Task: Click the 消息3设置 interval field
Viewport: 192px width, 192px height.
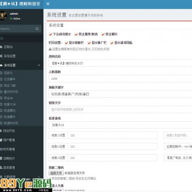Action: click(113, 158)
